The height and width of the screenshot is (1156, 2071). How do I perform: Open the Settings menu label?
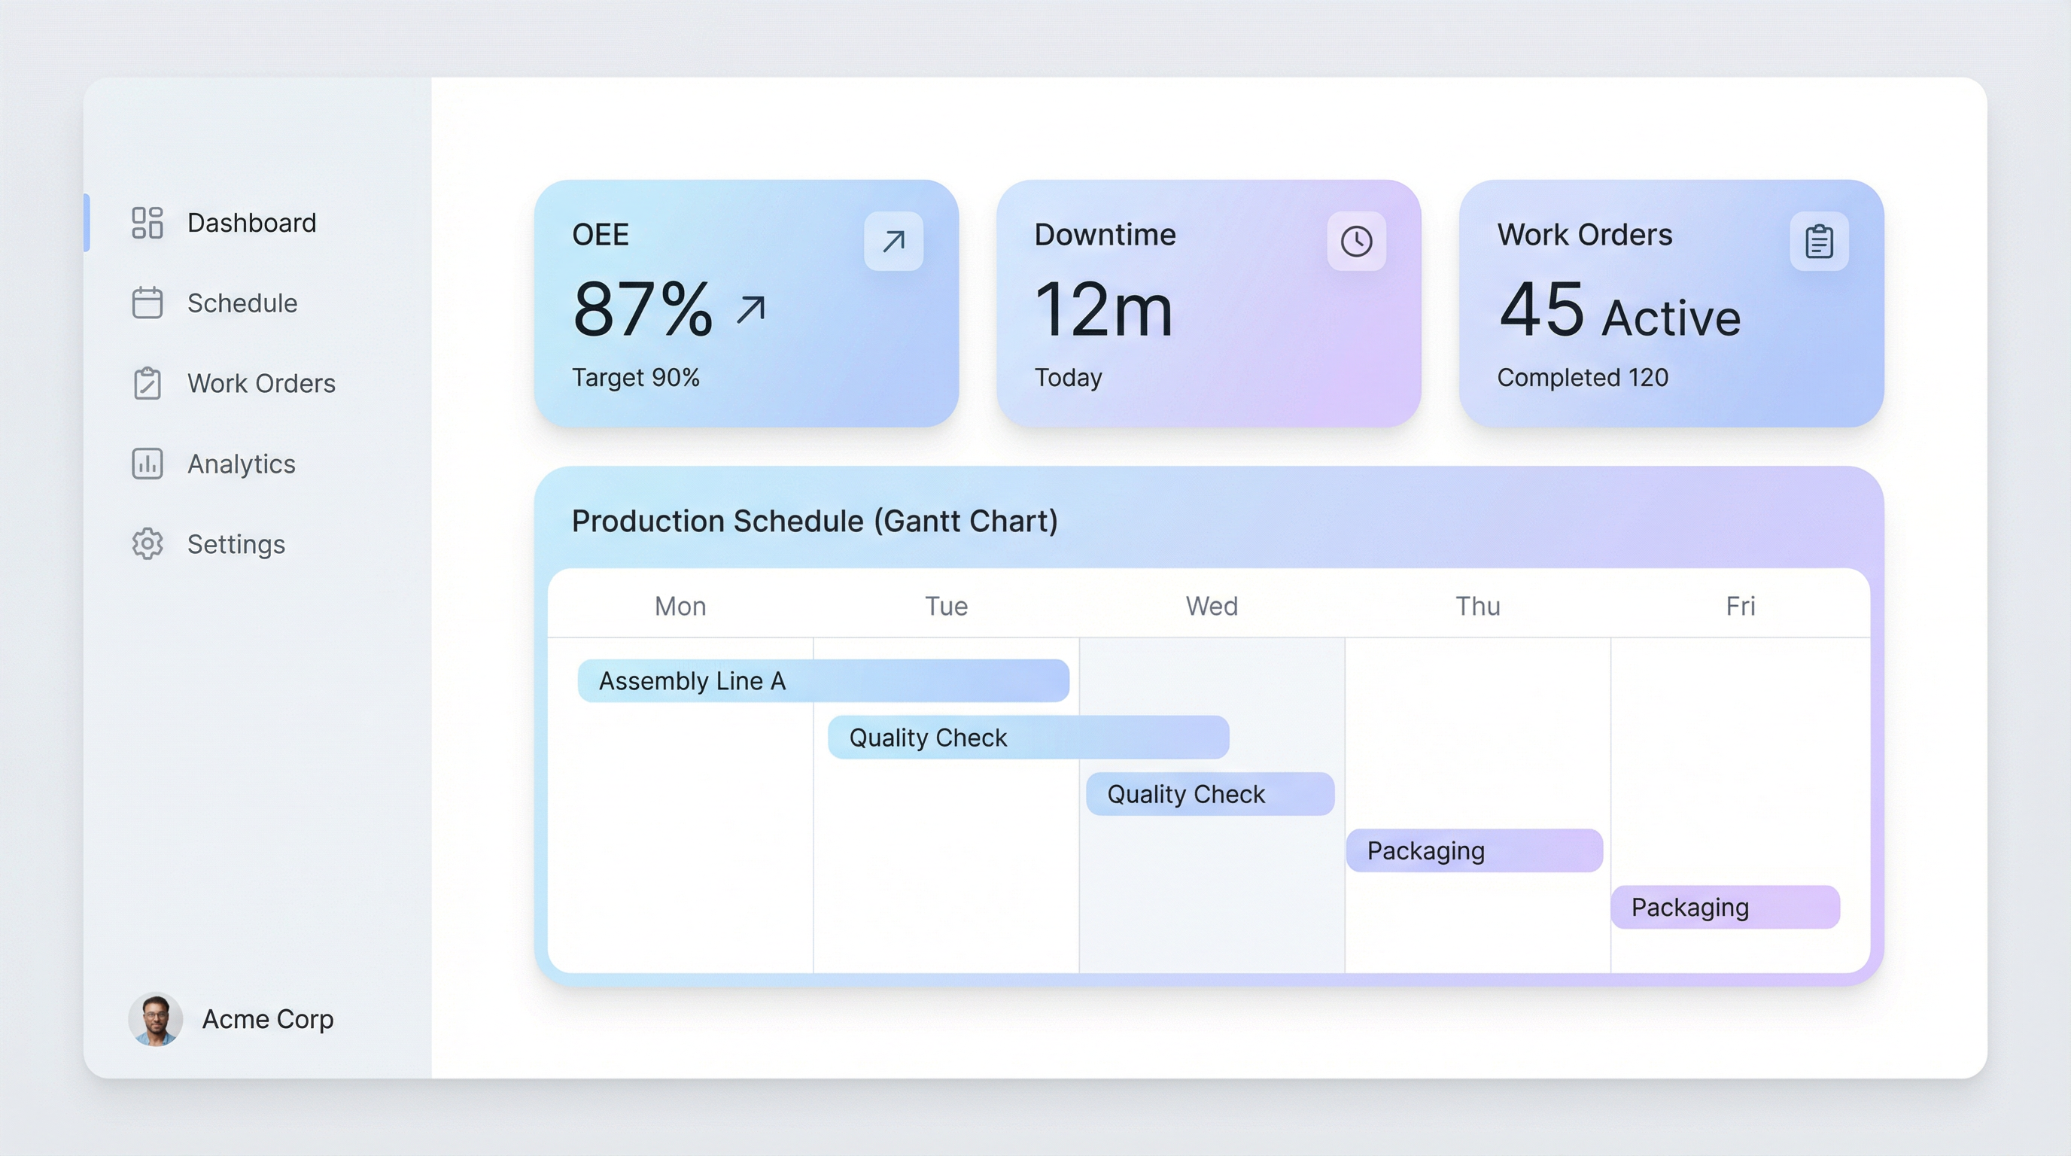[x=236, y=544]
